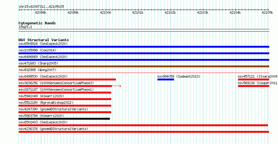Click the nsv832985 (Wong2007) label
278x144 pixels.
[37, 70]
